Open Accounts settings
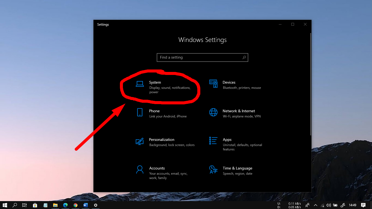The width and height of the screenshot is (372, 209). pos(162,173)
